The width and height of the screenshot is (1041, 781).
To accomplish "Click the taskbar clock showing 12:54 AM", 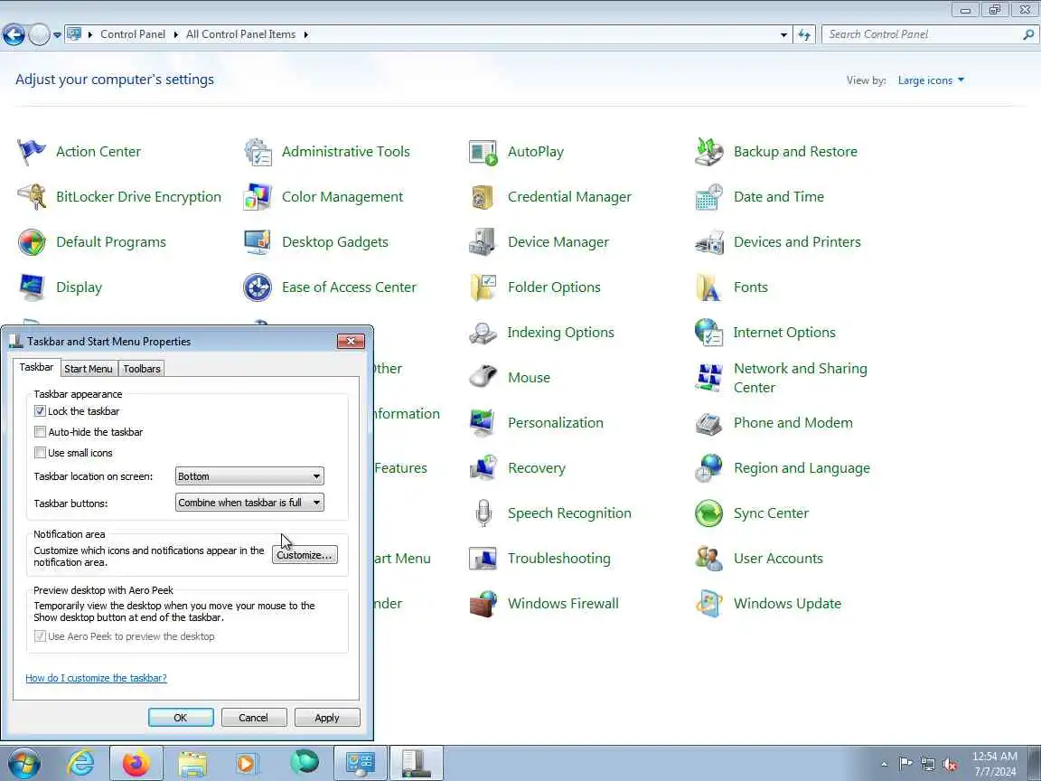I will point(995,764).
